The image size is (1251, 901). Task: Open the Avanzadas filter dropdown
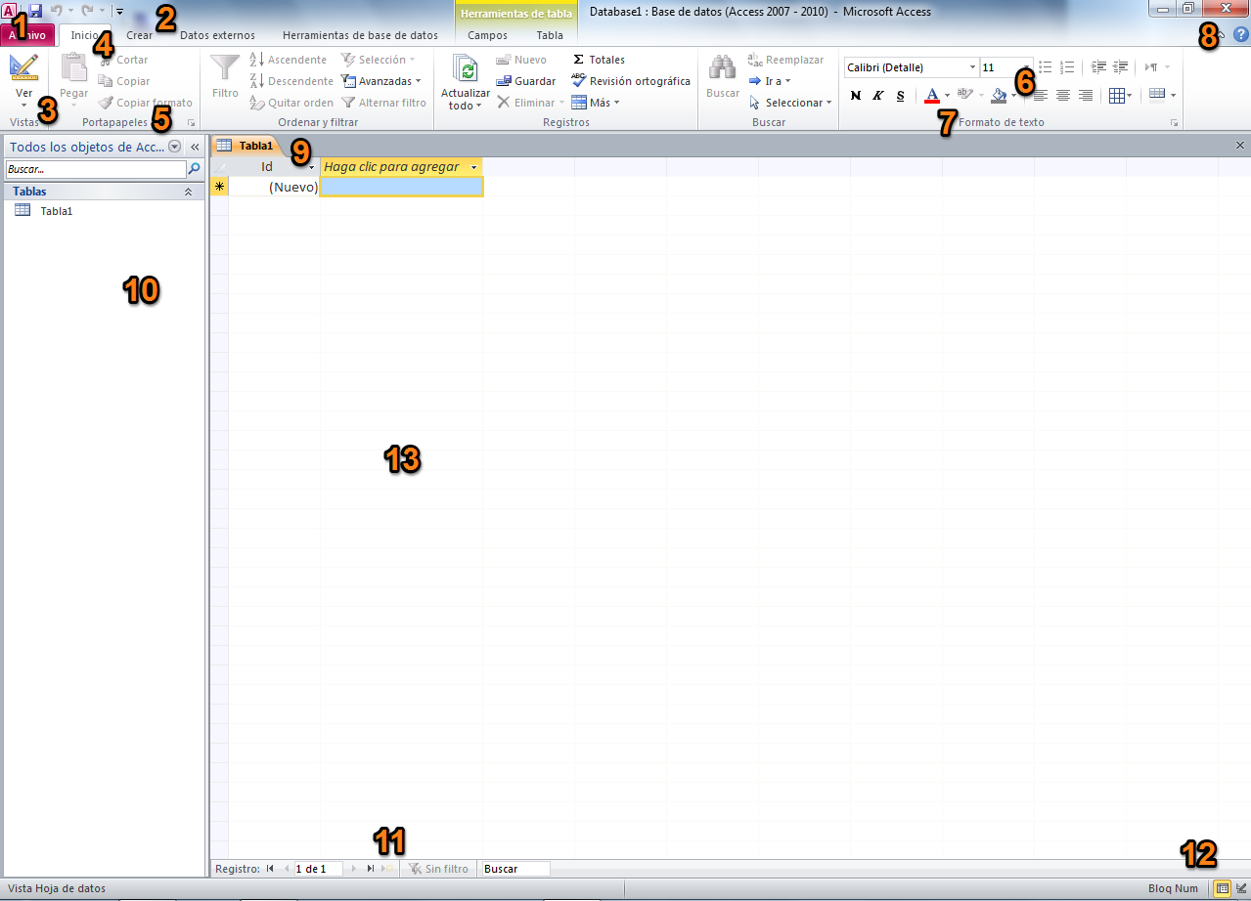pos(380,81)
